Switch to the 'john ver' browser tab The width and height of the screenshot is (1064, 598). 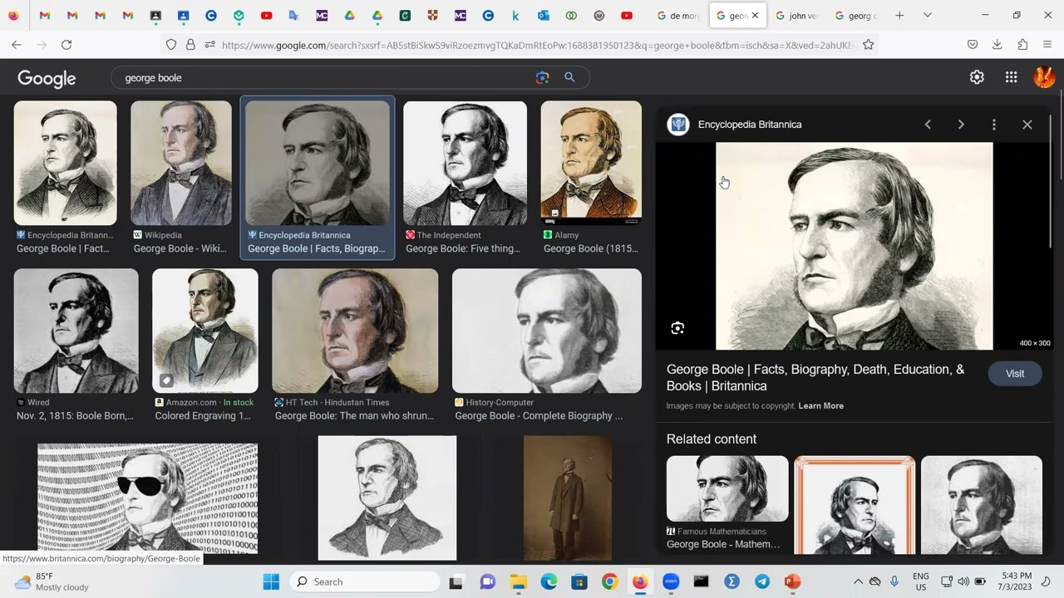796,16
